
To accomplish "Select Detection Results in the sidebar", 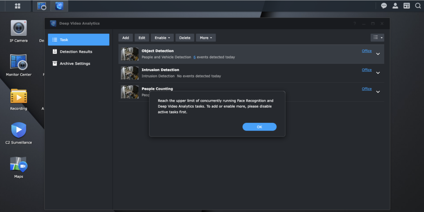I will [x=76, y=52].
